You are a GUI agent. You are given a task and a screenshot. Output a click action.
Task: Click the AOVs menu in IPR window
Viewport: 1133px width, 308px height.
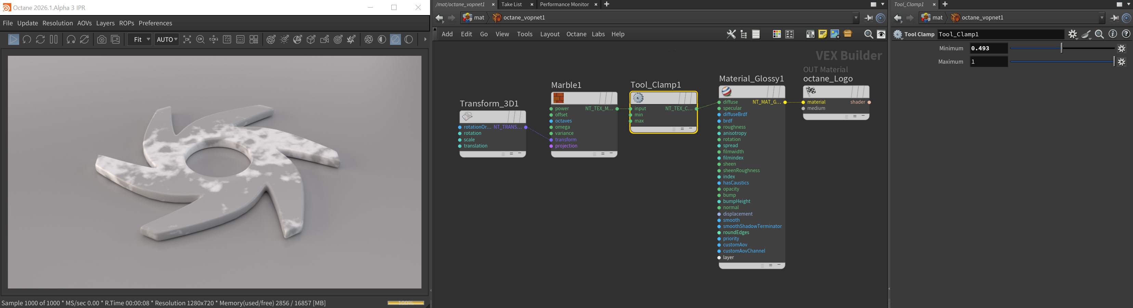click(x=84, y=23)
